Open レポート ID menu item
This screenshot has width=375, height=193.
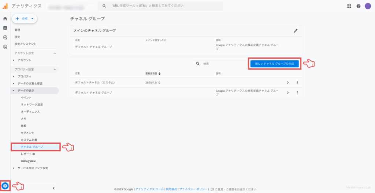click(28, 154)
